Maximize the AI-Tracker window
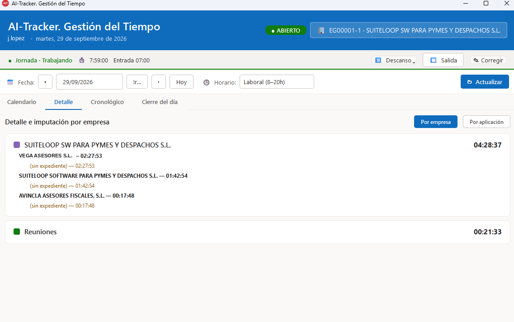 [x=486, y=3]
